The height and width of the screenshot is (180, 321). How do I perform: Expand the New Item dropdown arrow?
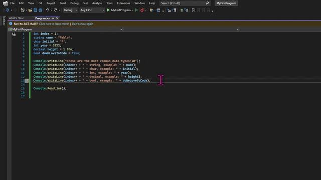(x=26, y=10)
